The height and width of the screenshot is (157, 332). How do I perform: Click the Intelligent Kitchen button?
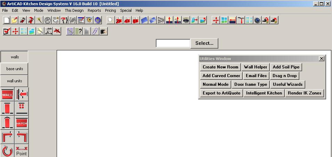tap(264, 93)
